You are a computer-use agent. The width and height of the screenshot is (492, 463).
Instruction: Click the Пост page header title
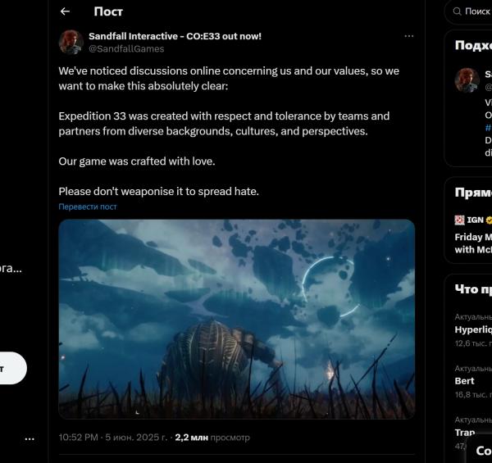pyautogui.click(x=108, y=11)
